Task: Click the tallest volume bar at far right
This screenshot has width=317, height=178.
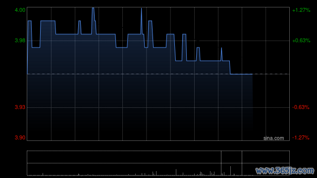Action: [242, 163]
